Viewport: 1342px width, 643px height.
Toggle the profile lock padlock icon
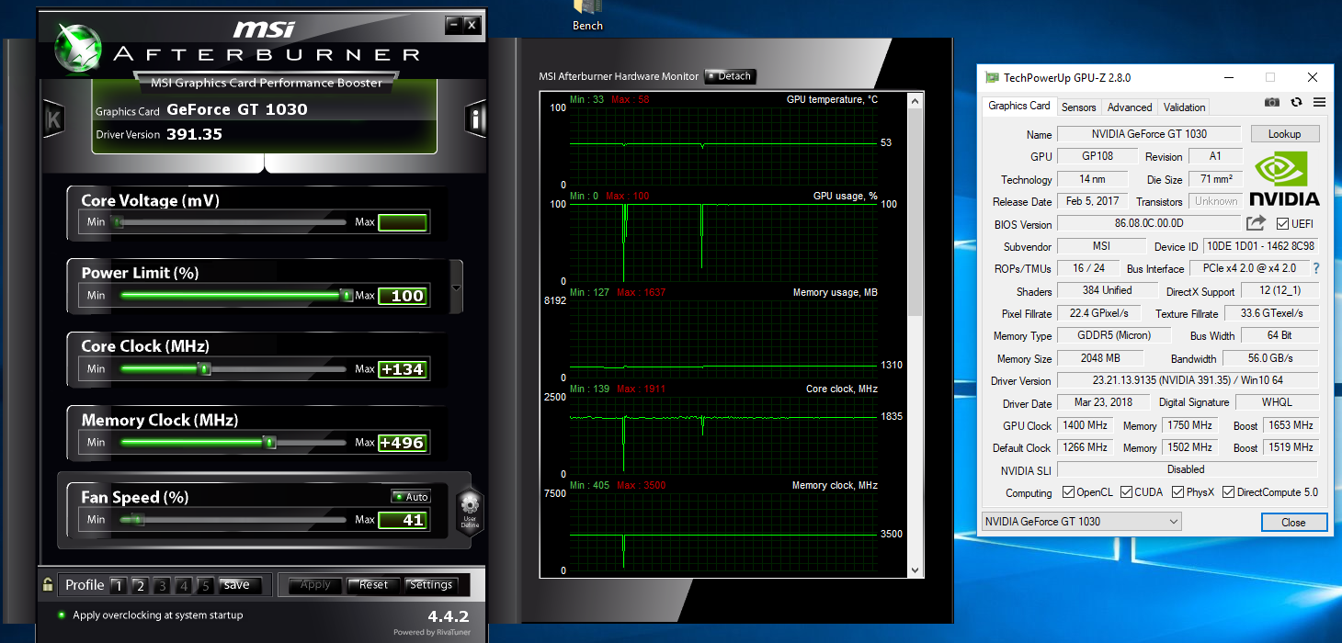(x=48, y=584)
